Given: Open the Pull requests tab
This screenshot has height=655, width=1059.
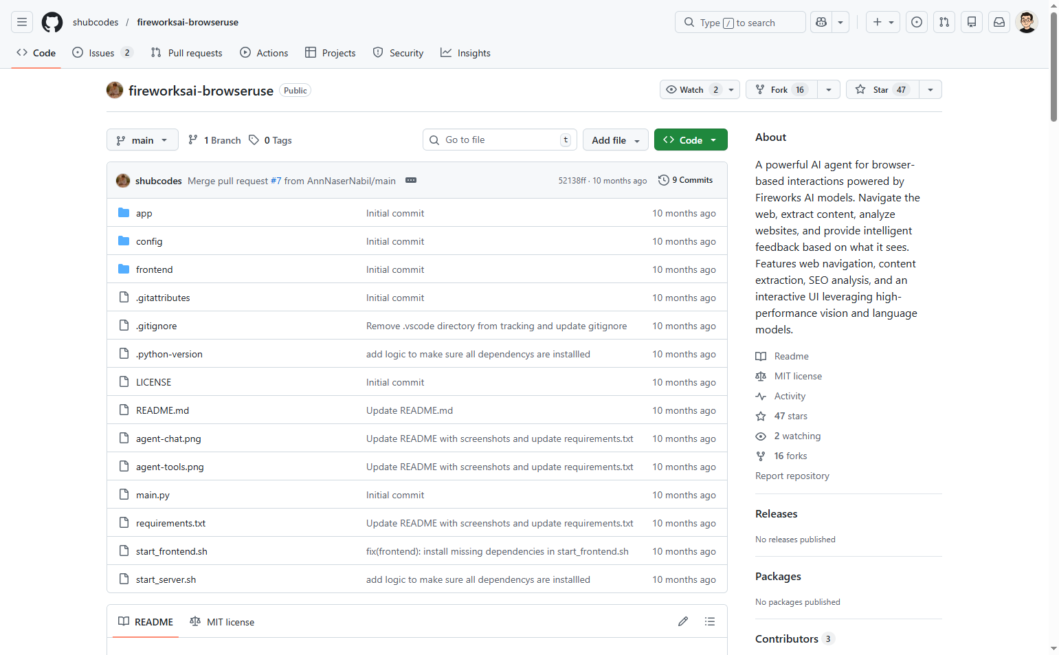Looking at the screenshot, I should [187, 53].
